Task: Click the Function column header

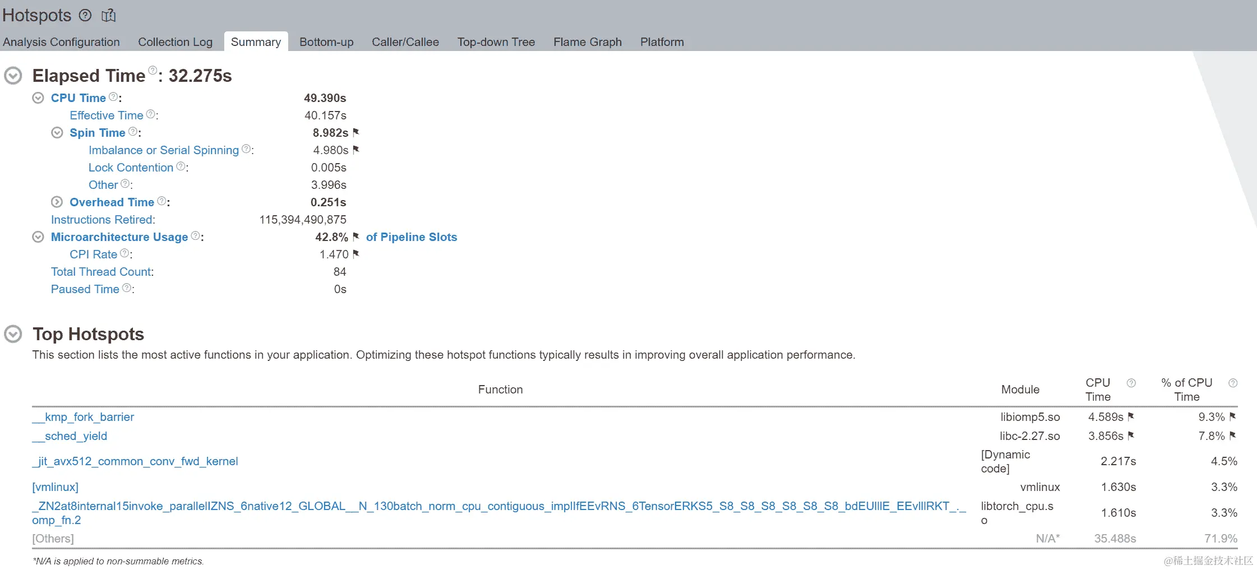Action: 500,390
